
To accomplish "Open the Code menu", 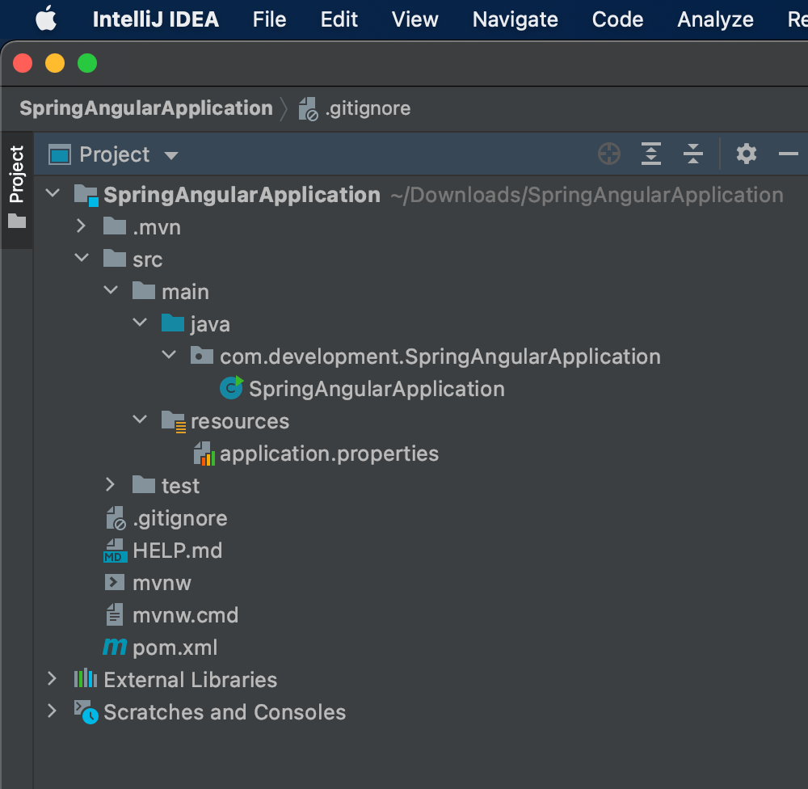I will point(617,19).
